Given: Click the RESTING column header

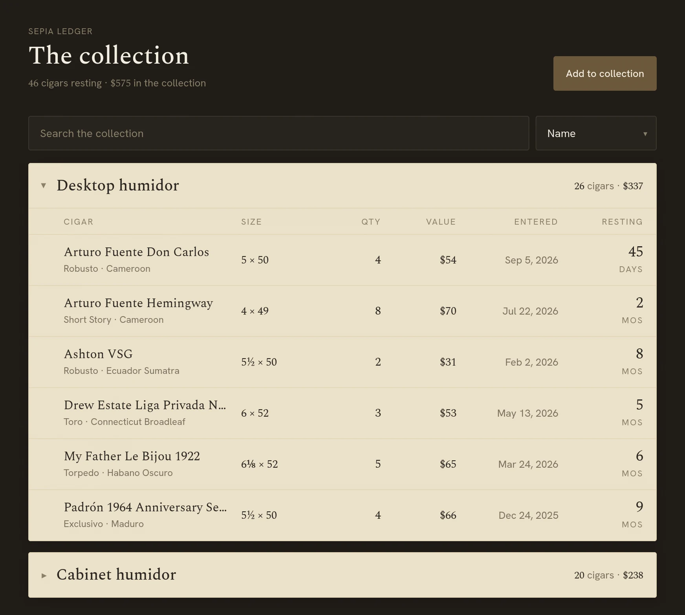Looking at the screenshot, I should [x=622, y=222].
